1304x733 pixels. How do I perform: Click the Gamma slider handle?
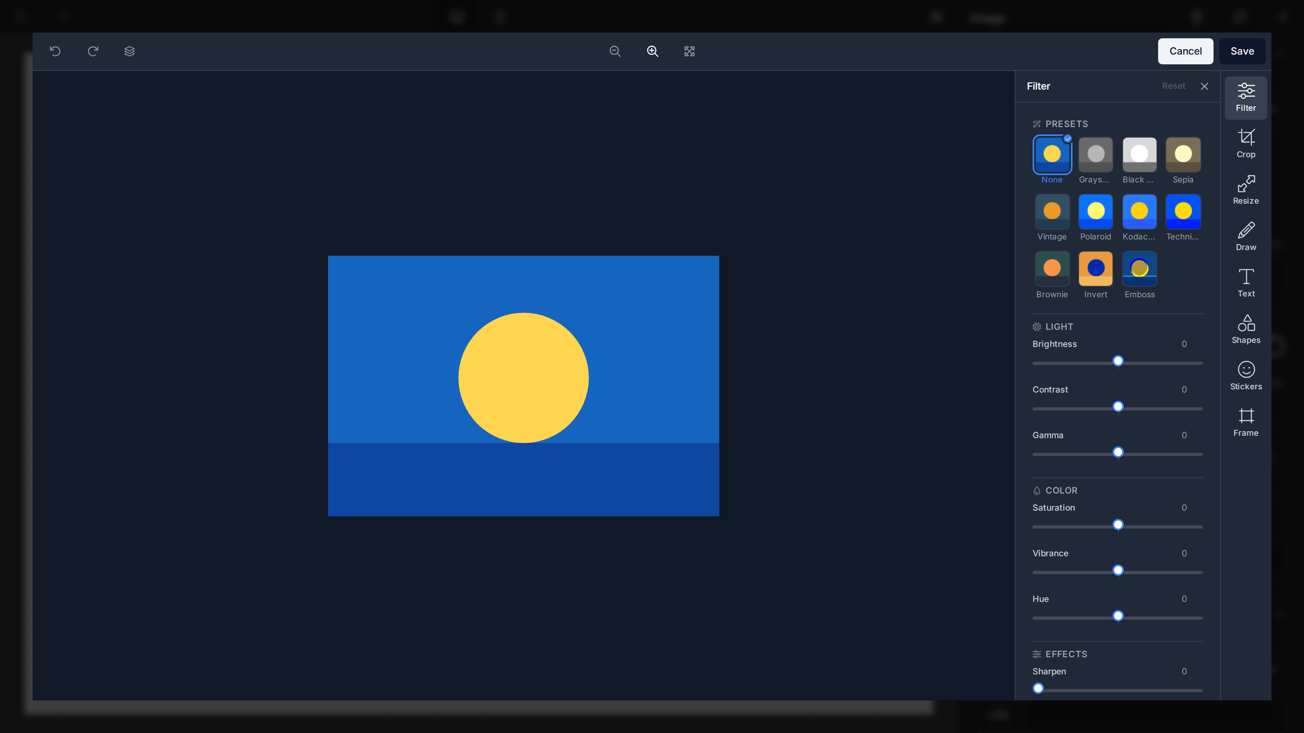[x=1118, y=452]
